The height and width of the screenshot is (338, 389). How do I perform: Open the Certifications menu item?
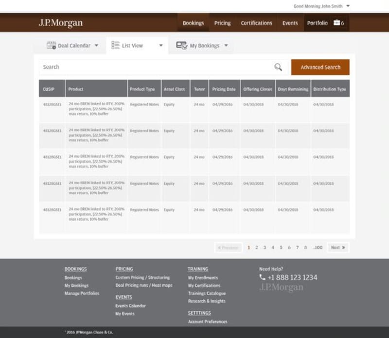(x=256, y=23)
